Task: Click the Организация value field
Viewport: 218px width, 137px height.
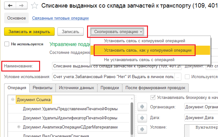Action: click(201, 107)
